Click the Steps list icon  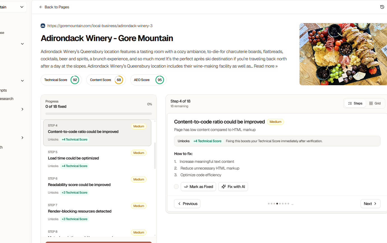click(x=350, y=103)
